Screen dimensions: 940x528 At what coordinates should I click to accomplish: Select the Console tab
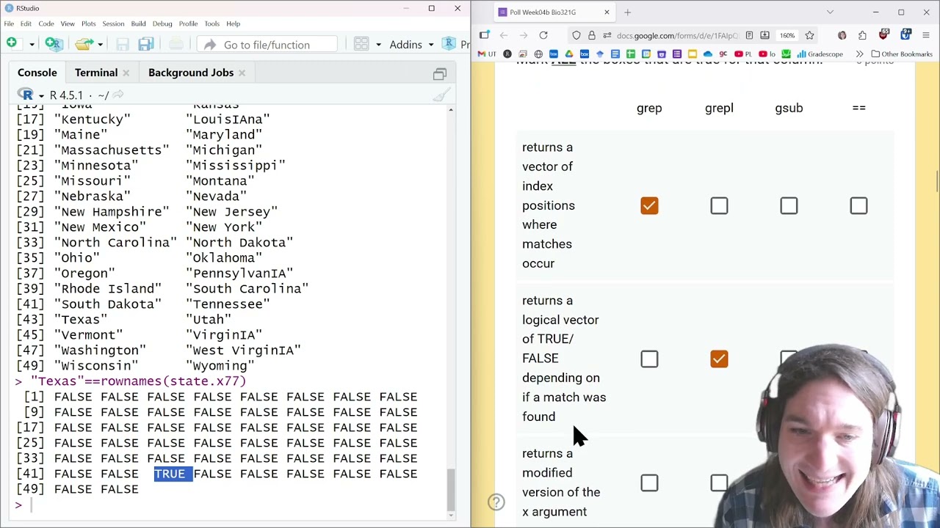point(37,73)
